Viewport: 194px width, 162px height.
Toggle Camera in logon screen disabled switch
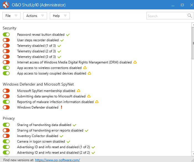[6, 141]
